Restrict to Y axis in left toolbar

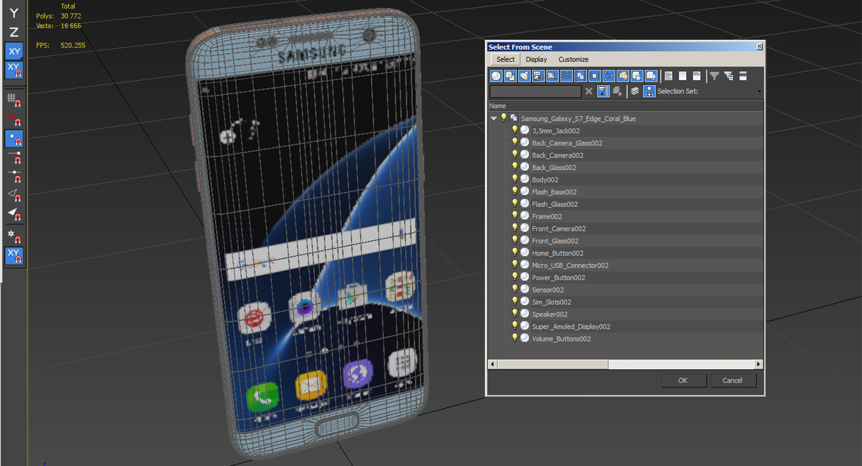14,13
